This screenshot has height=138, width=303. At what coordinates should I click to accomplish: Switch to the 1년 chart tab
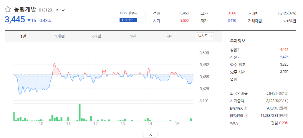(133, 36)
